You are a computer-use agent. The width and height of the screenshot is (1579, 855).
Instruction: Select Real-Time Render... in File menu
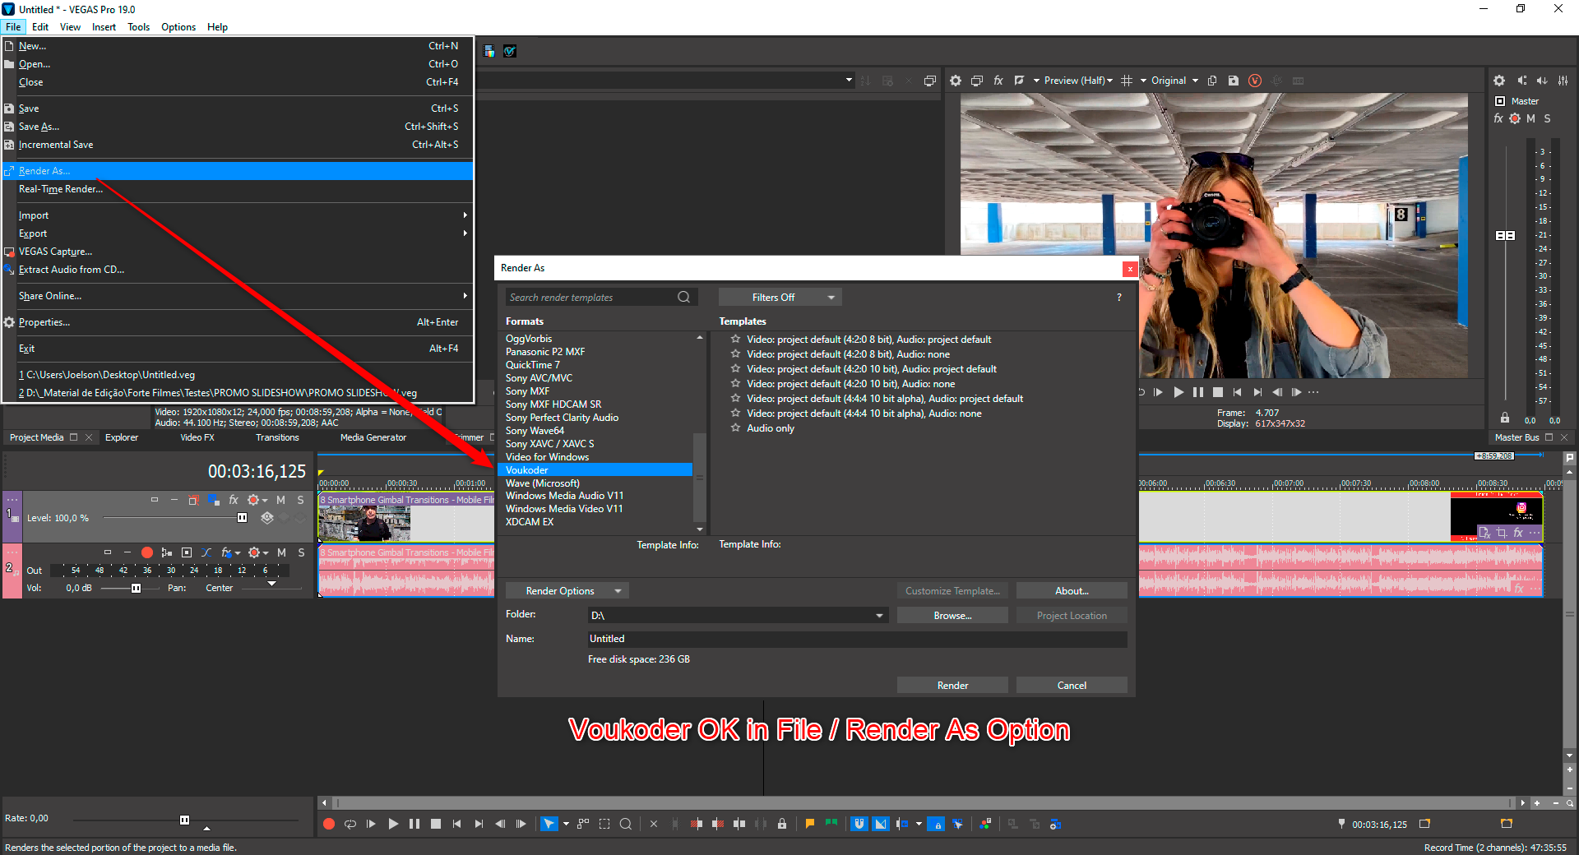coord(238,189)
